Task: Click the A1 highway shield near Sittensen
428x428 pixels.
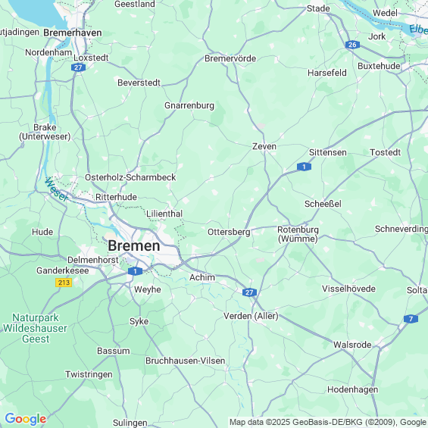Action: click(304, 166)
